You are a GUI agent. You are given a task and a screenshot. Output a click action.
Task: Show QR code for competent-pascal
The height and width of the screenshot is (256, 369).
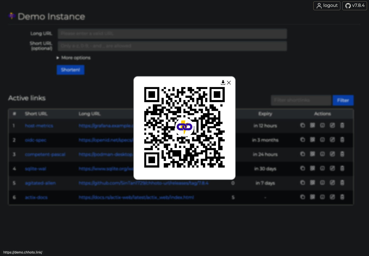(x=313, y=154)
